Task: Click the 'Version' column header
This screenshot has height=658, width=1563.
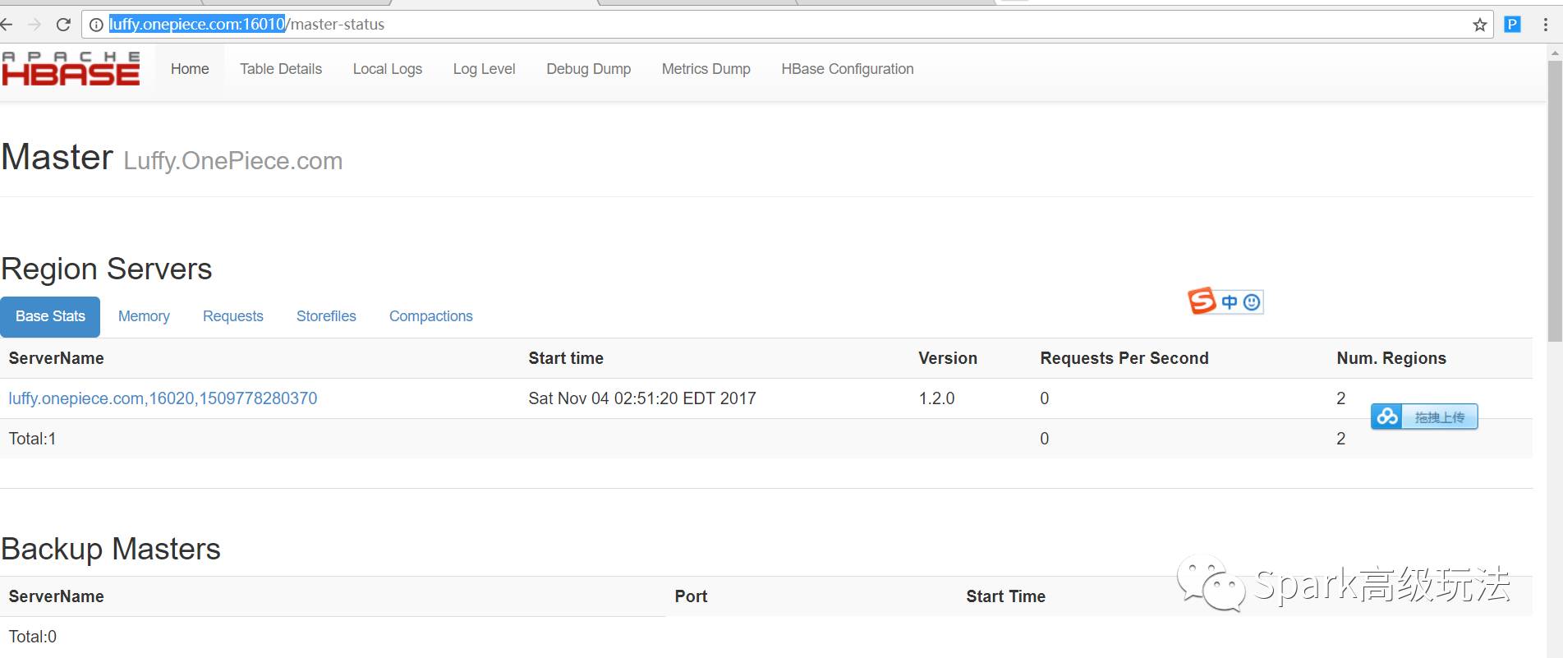Action: tap(948, 358)
